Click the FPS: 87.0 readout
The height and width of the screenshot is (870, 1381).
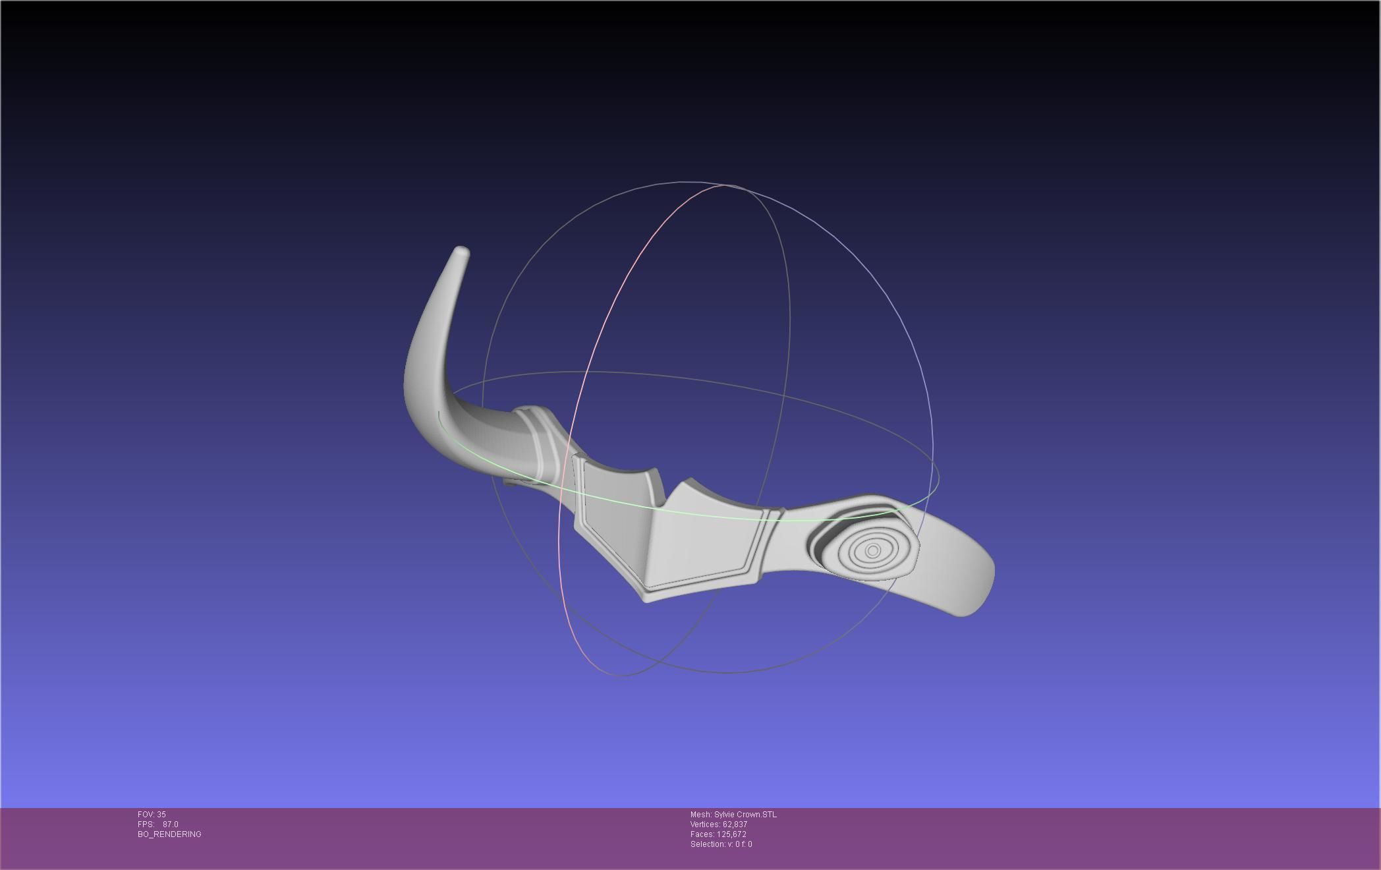tap(158, 825)
